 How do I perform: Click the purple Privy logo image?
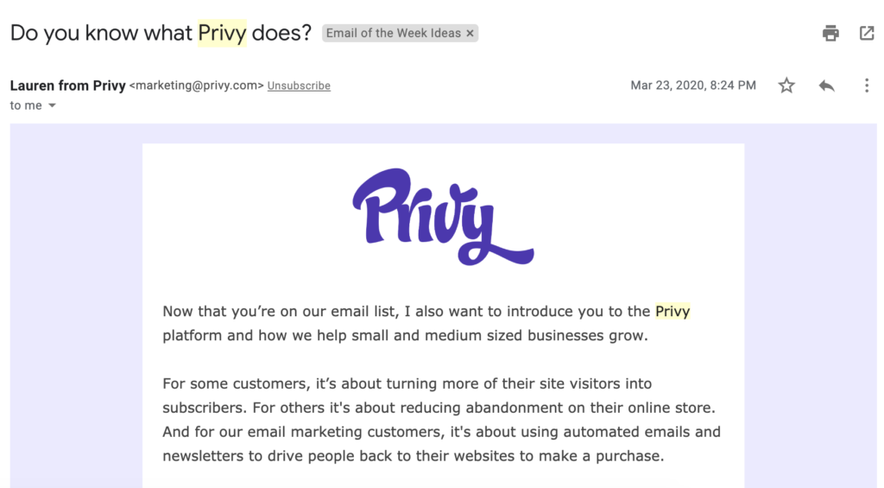tap(443, 216)
